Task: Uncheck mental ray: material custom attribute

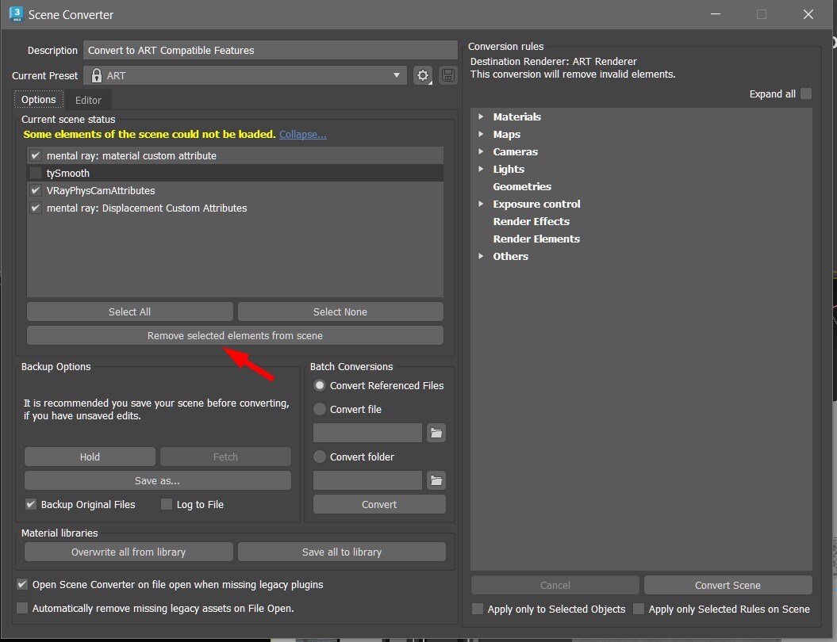Action: tap(36, 155)
